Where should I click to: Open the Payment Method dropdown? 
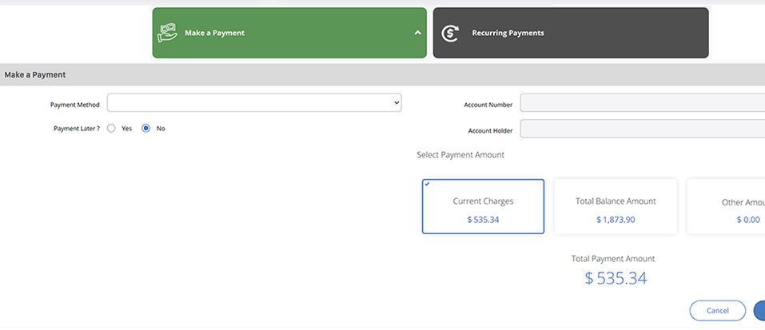[x=254, y=103]
